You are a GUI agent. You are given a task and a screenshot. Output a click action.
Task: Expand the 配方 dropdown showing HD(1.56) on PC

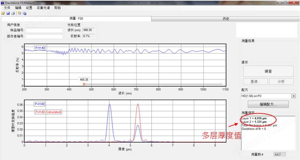click(294, 96)
